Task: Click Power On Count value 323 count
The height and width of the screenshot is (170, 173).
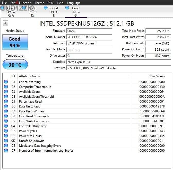Action: coord(158,50)
